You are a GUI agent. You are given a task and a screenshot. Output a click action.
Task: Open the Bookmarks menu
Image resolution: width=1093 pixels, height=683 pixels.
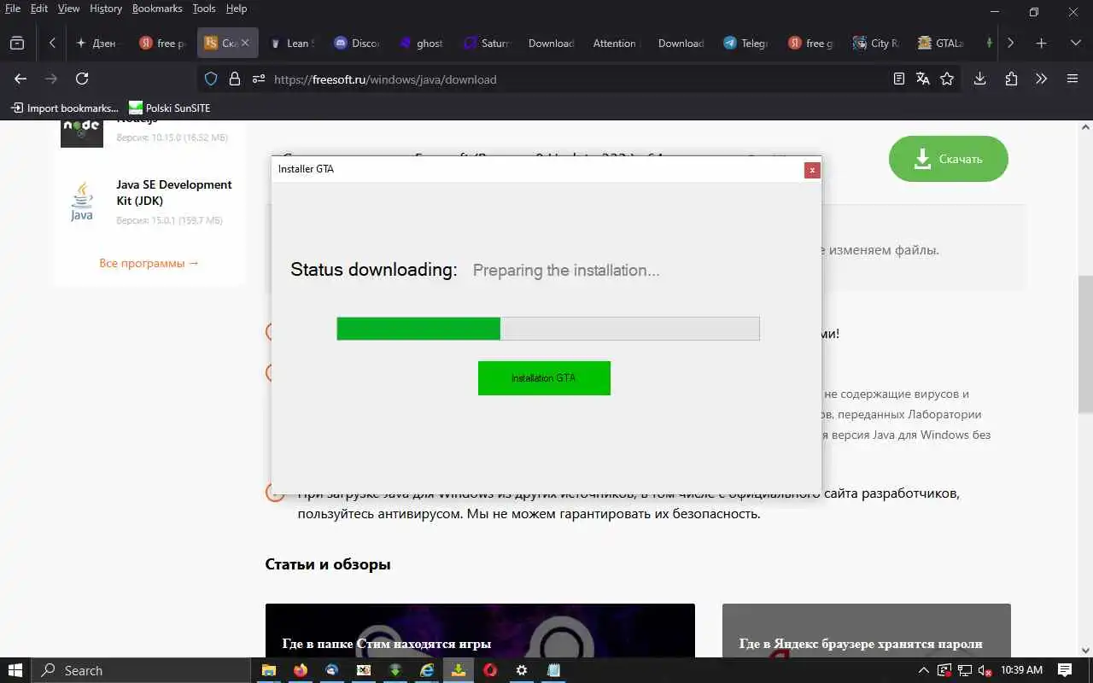coord(157,9)
